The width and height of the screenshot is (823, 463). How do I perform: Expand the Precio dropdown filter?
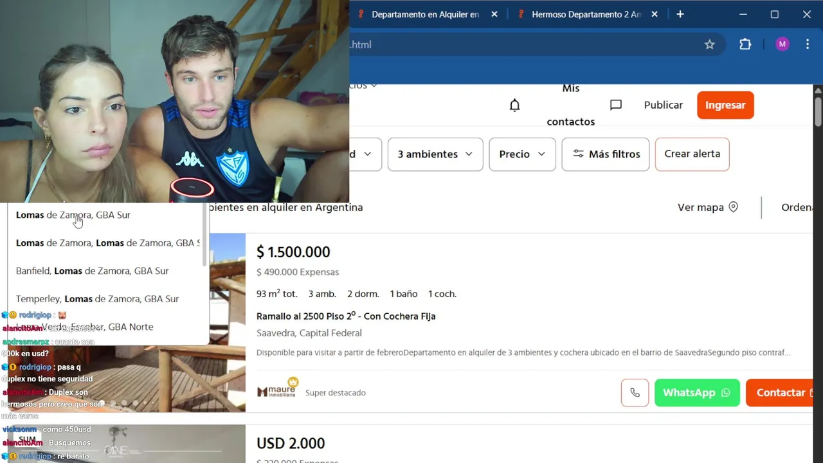[x=522, y=154]
